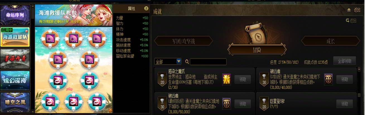Click the help question mark beside 属性

146,9
